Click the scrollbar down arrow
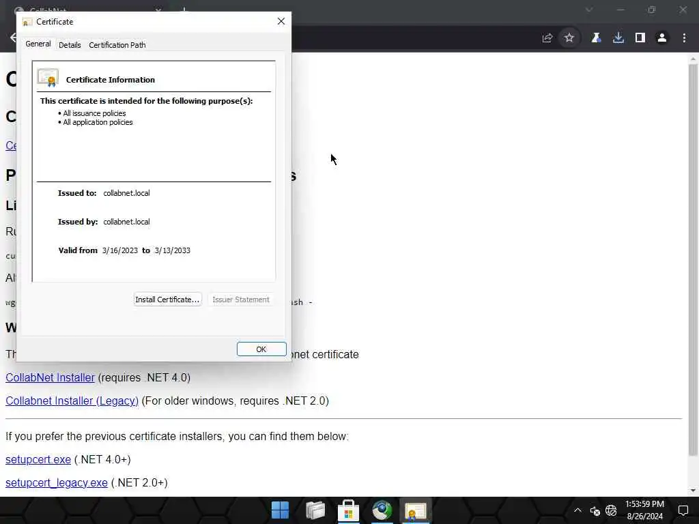699x524 pixels. (693, 491)
